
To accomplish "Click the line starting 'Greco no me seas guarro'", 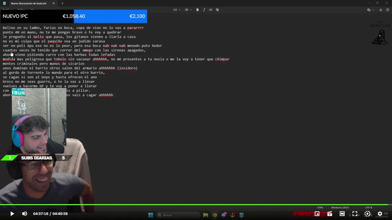I will click(x=49, y=82).
